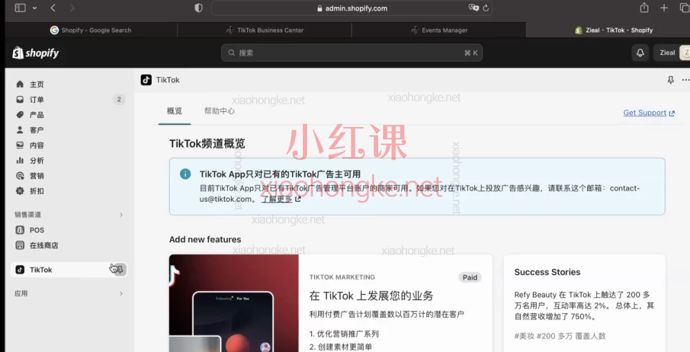Screen dimensions: 690x352
Task: Click the 在 TikTok 上发展您的业务 heading
Action: pos(371,295)
